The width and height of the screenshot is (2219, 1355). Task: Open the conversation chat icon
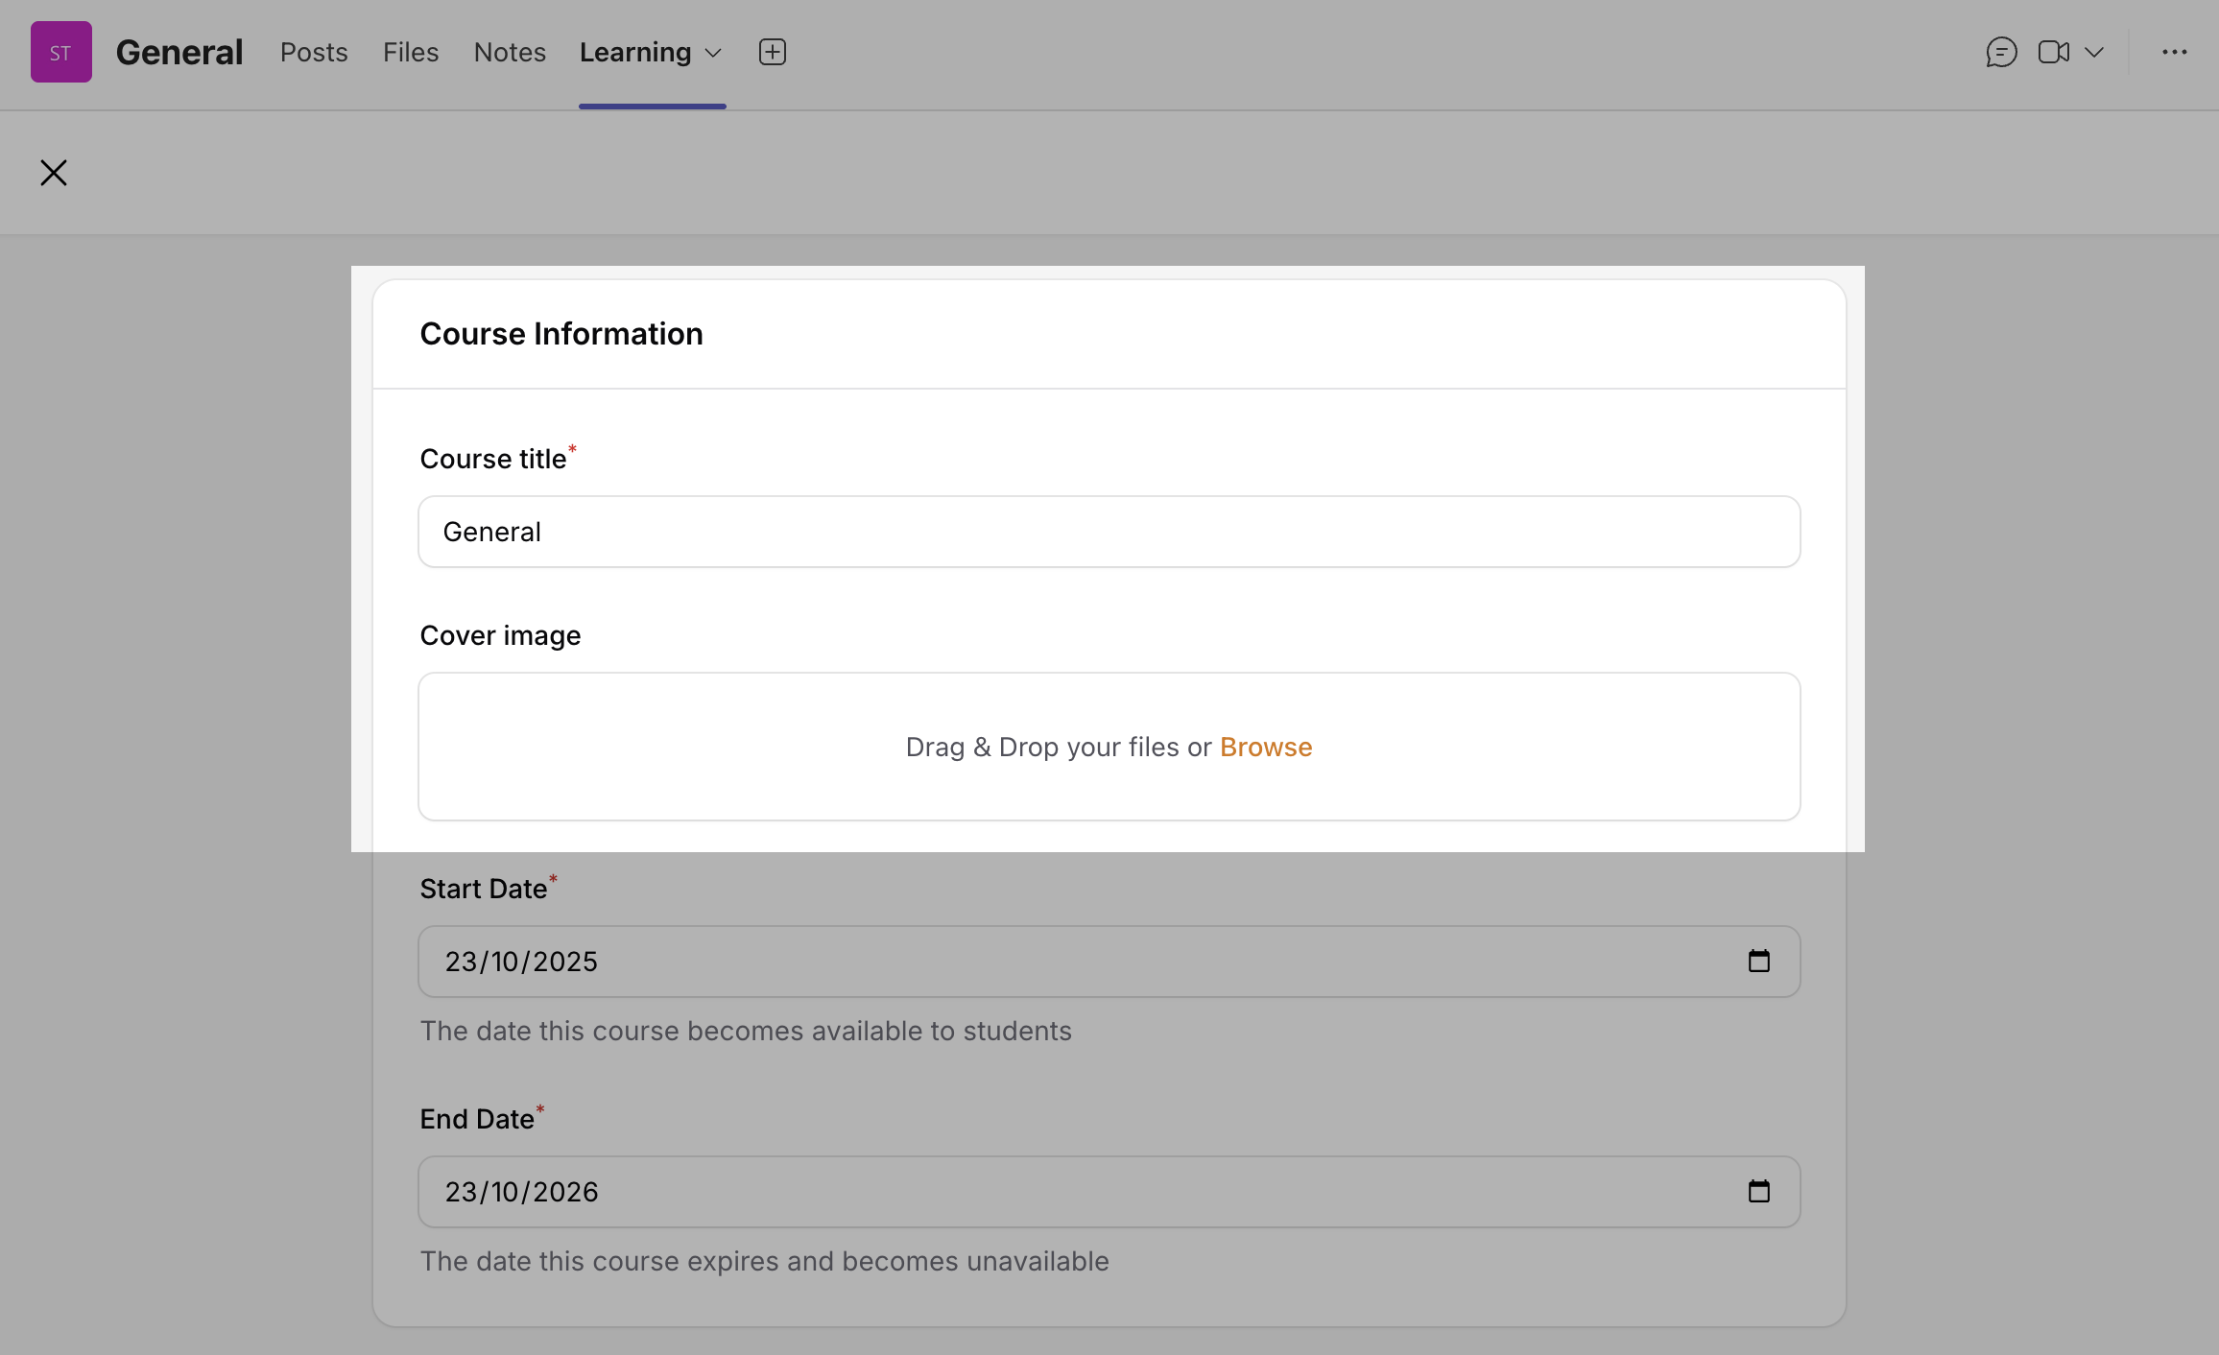[x=2001, y=52]
